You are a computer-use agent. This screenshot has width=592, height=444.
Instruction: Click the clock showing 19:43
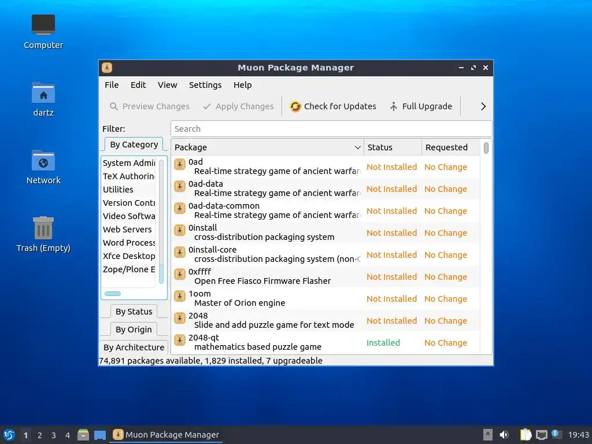(x=578, y=435)
